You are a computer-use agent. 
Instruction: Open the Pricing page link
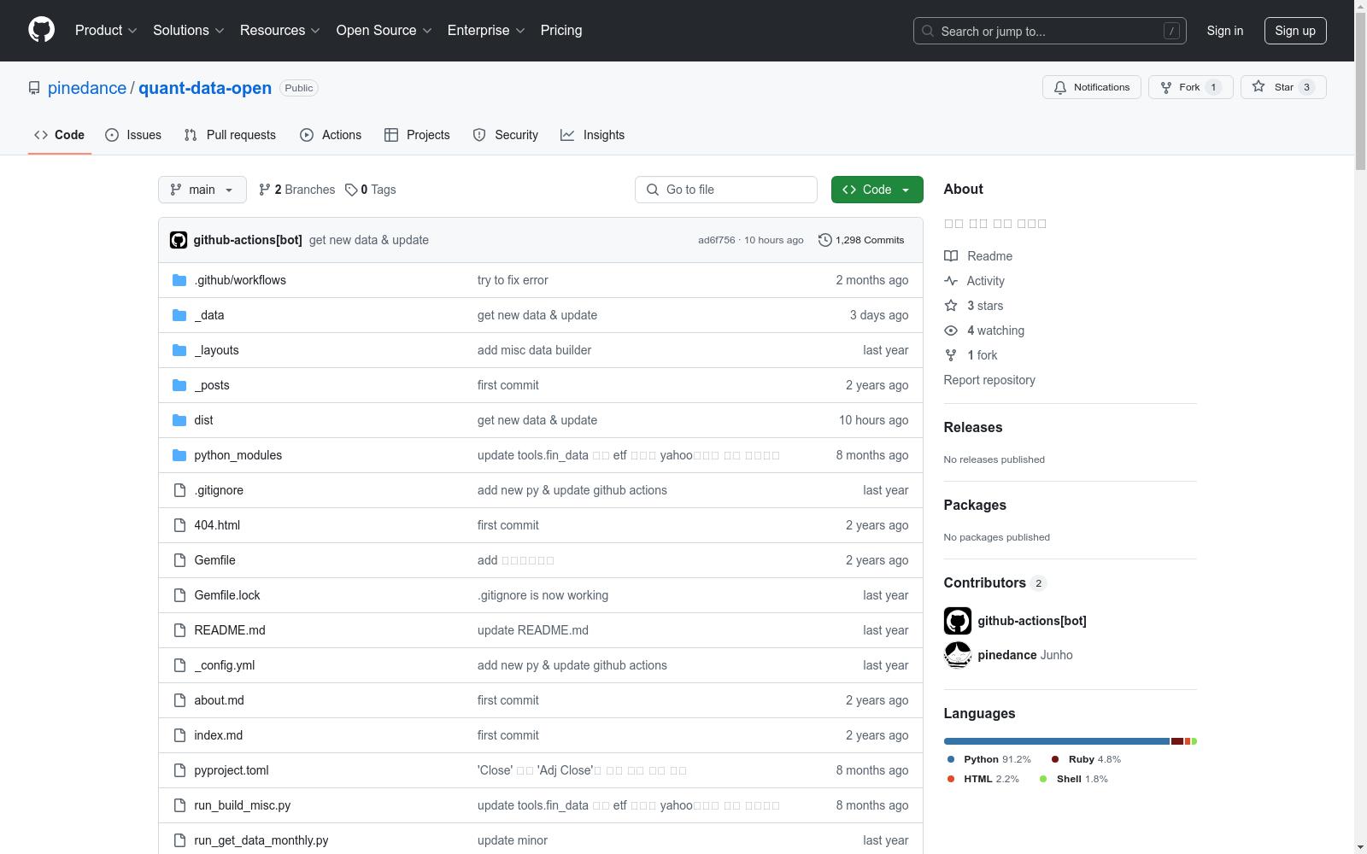click(561, 31)
